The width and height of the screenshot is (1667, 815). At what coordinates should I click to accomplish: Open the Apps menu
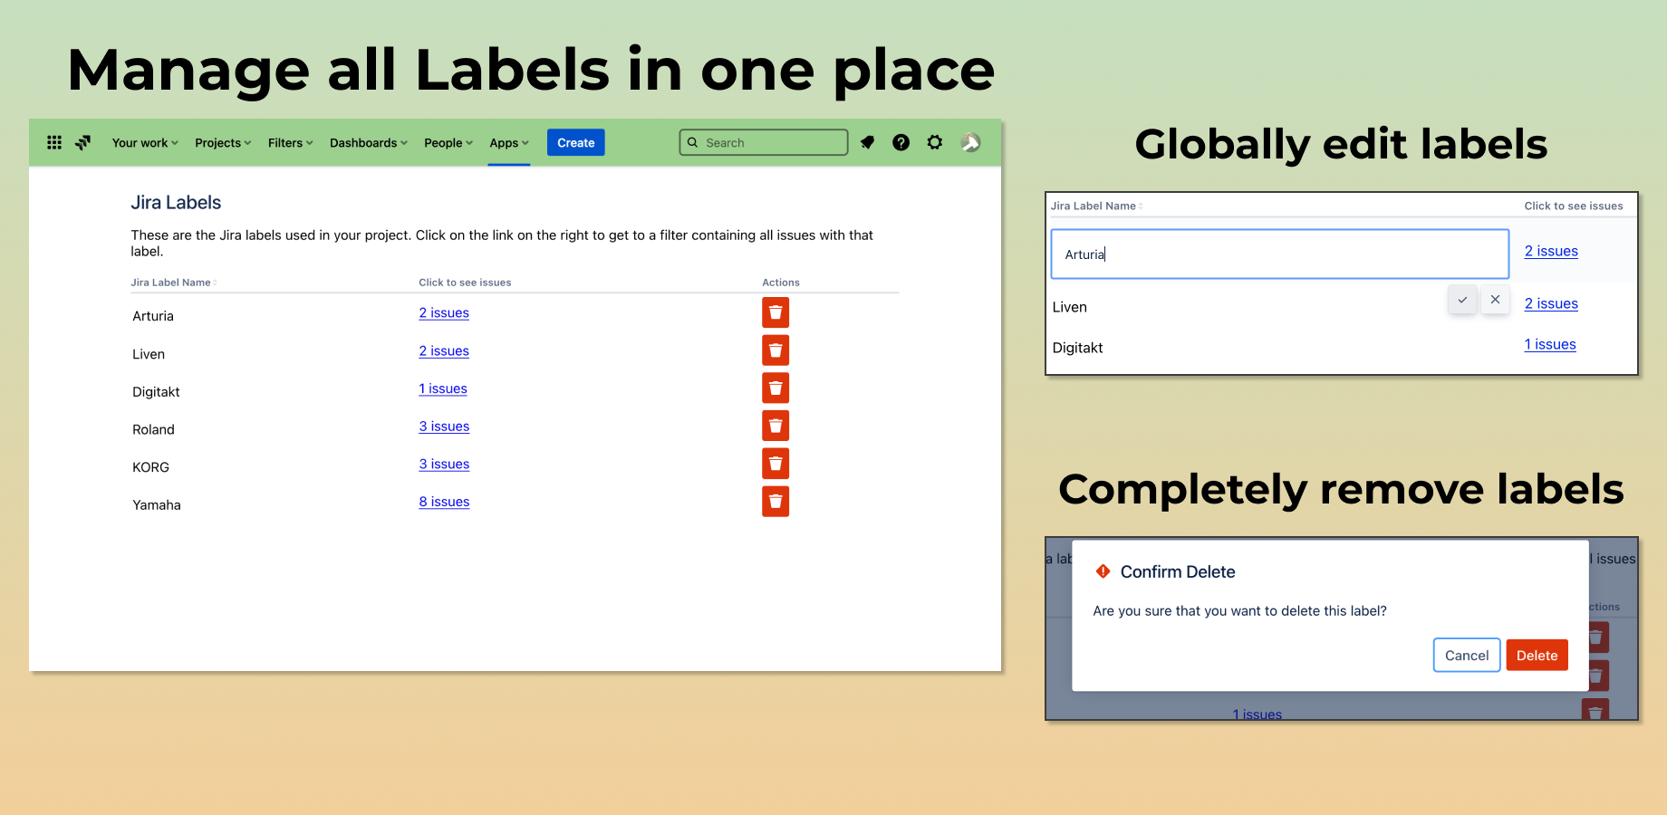pos(509,143)
